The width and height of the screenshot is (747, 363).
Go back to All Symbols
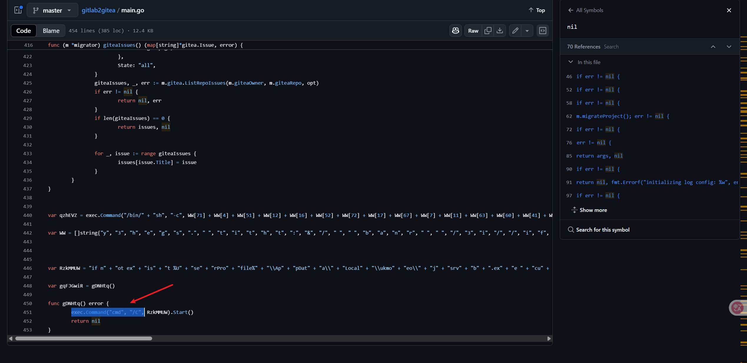click(586, 10)
